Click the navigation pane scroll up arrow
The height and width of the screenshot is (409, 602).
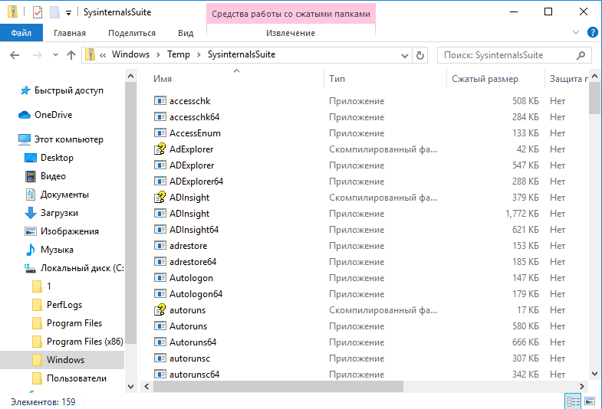(130, 76)
